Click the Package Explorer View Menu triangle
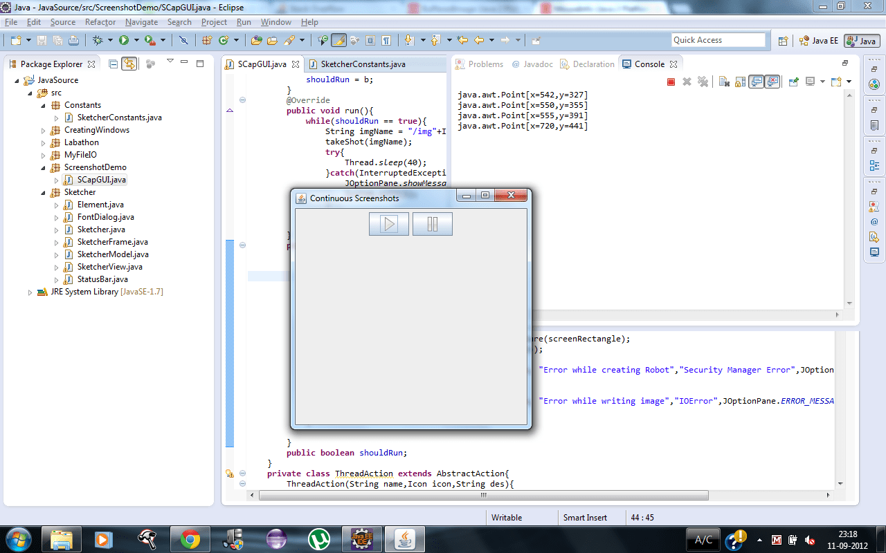This screenshot has width=886, height=553. [170, 62]
